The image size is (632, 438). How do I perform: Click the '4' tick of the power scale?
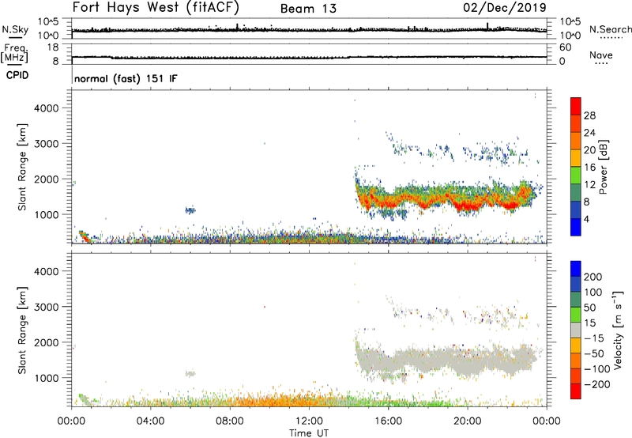click(x=586, y=219)
